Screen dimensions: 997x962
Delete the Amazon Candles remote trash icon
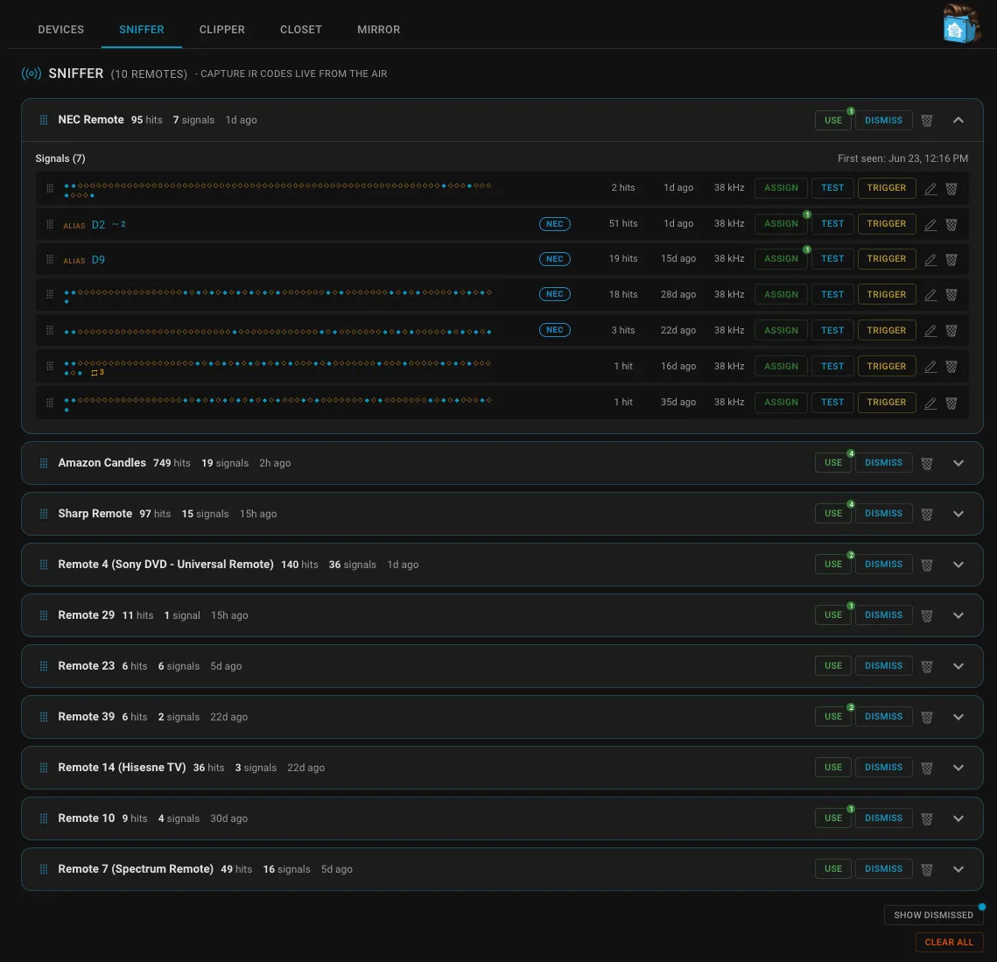[927, 464]
